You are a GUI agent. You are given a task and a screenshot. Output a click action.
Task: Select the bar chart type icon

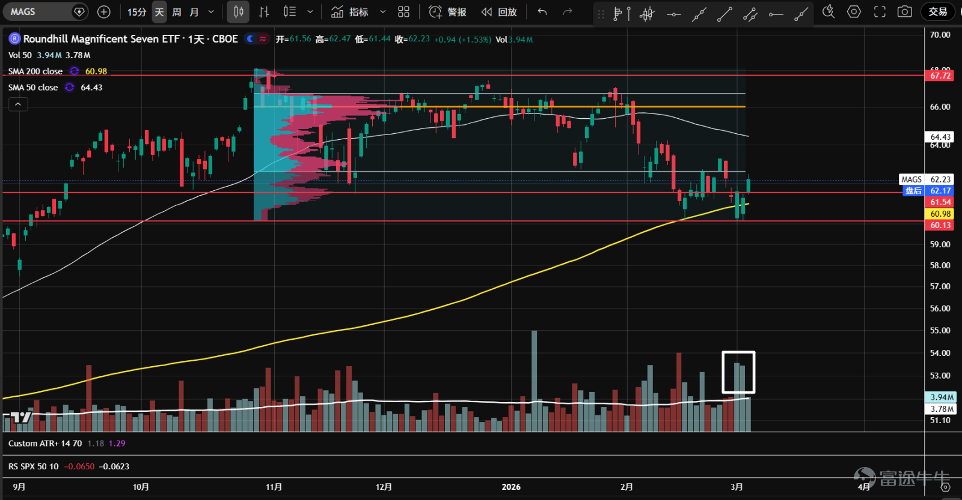[x=264, y=12]
